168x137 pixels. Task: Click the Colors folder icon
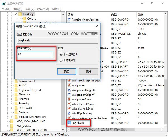24,18
